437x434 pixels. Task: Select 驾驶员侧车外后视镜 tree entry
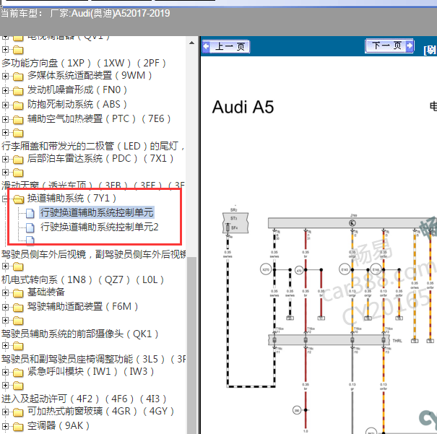(93, 254)
